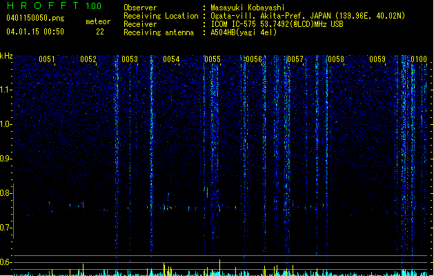The width and height of the screenshot is (434, 276).
Task: Click the 0052 time marker
Action: [88, 59]
